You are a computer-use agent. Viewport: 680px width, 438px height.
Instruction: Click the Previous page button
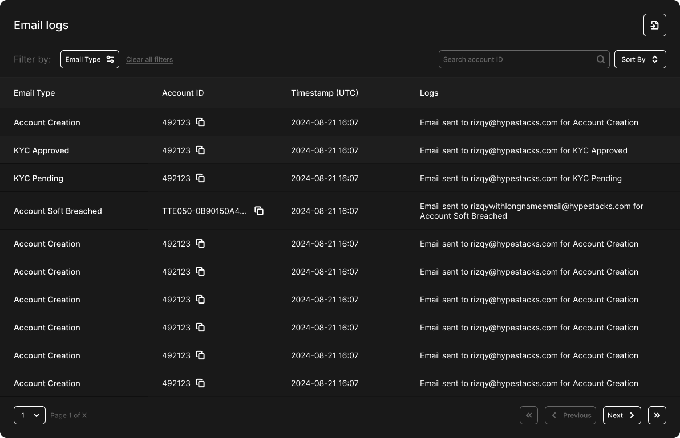570,415
